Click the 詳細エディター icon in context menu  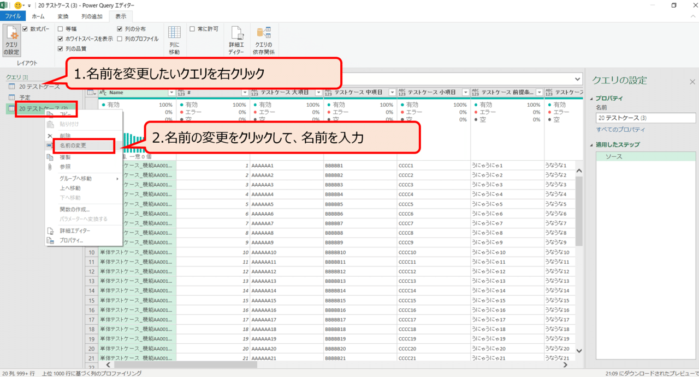(51, 231)
